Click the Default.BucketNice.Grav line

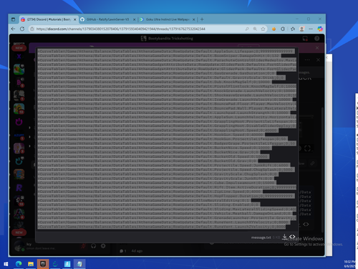click(148, 152)
